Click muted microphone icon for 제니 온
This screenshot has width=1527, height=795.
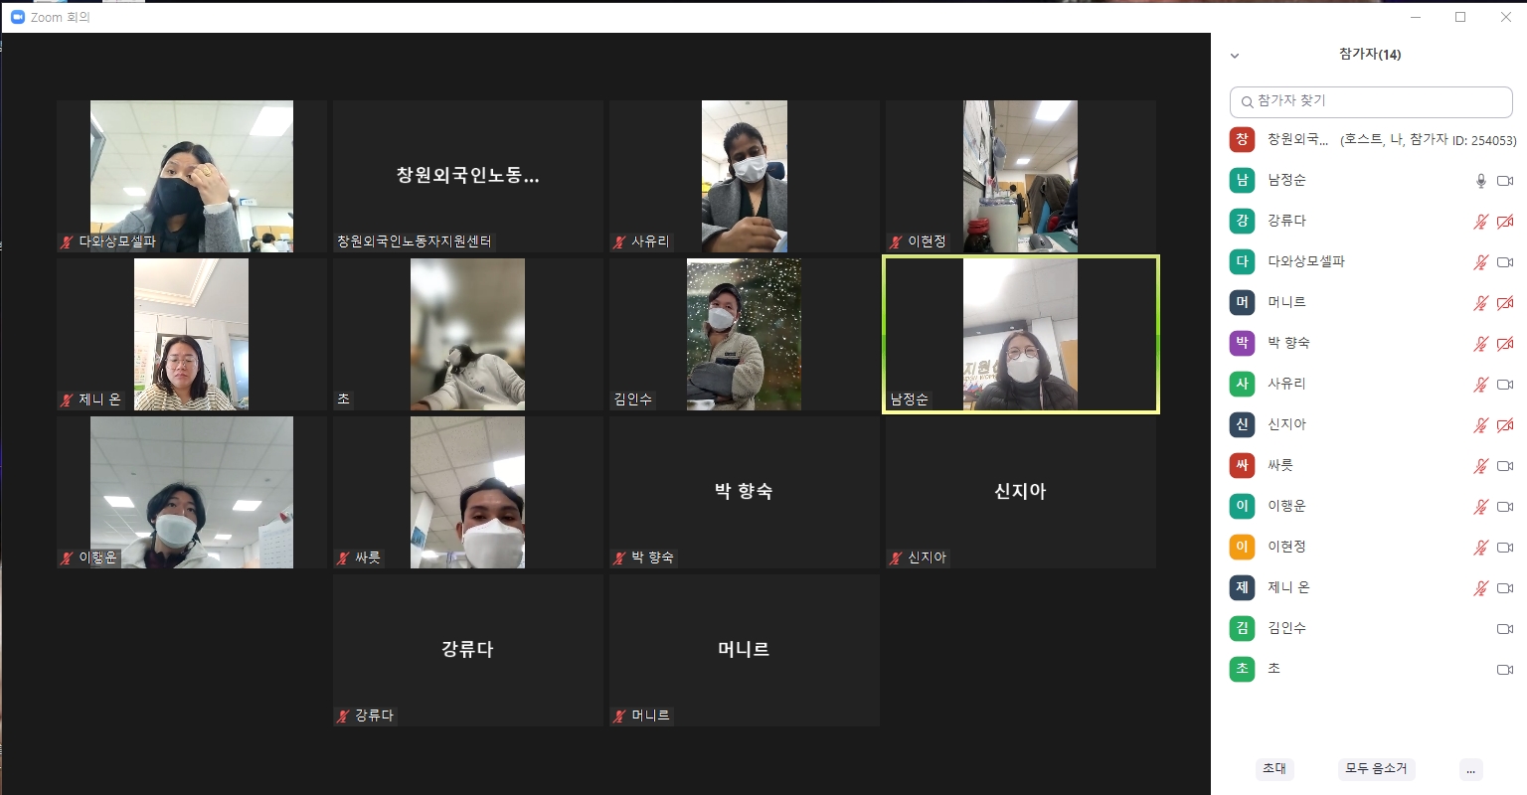pos(1481,588)
